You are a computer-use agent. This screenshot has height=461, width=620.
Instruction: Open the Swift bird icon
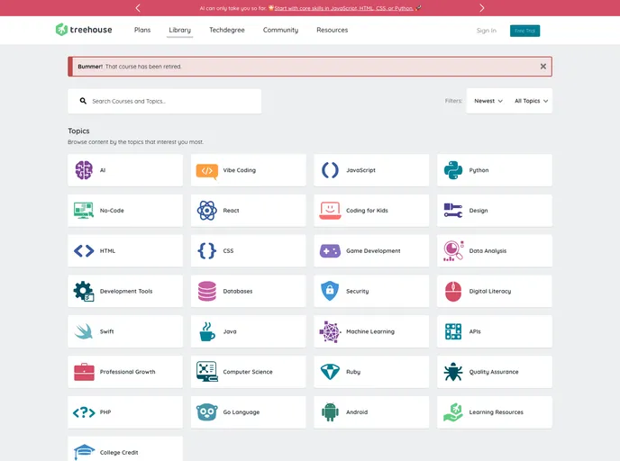point(84,331)
